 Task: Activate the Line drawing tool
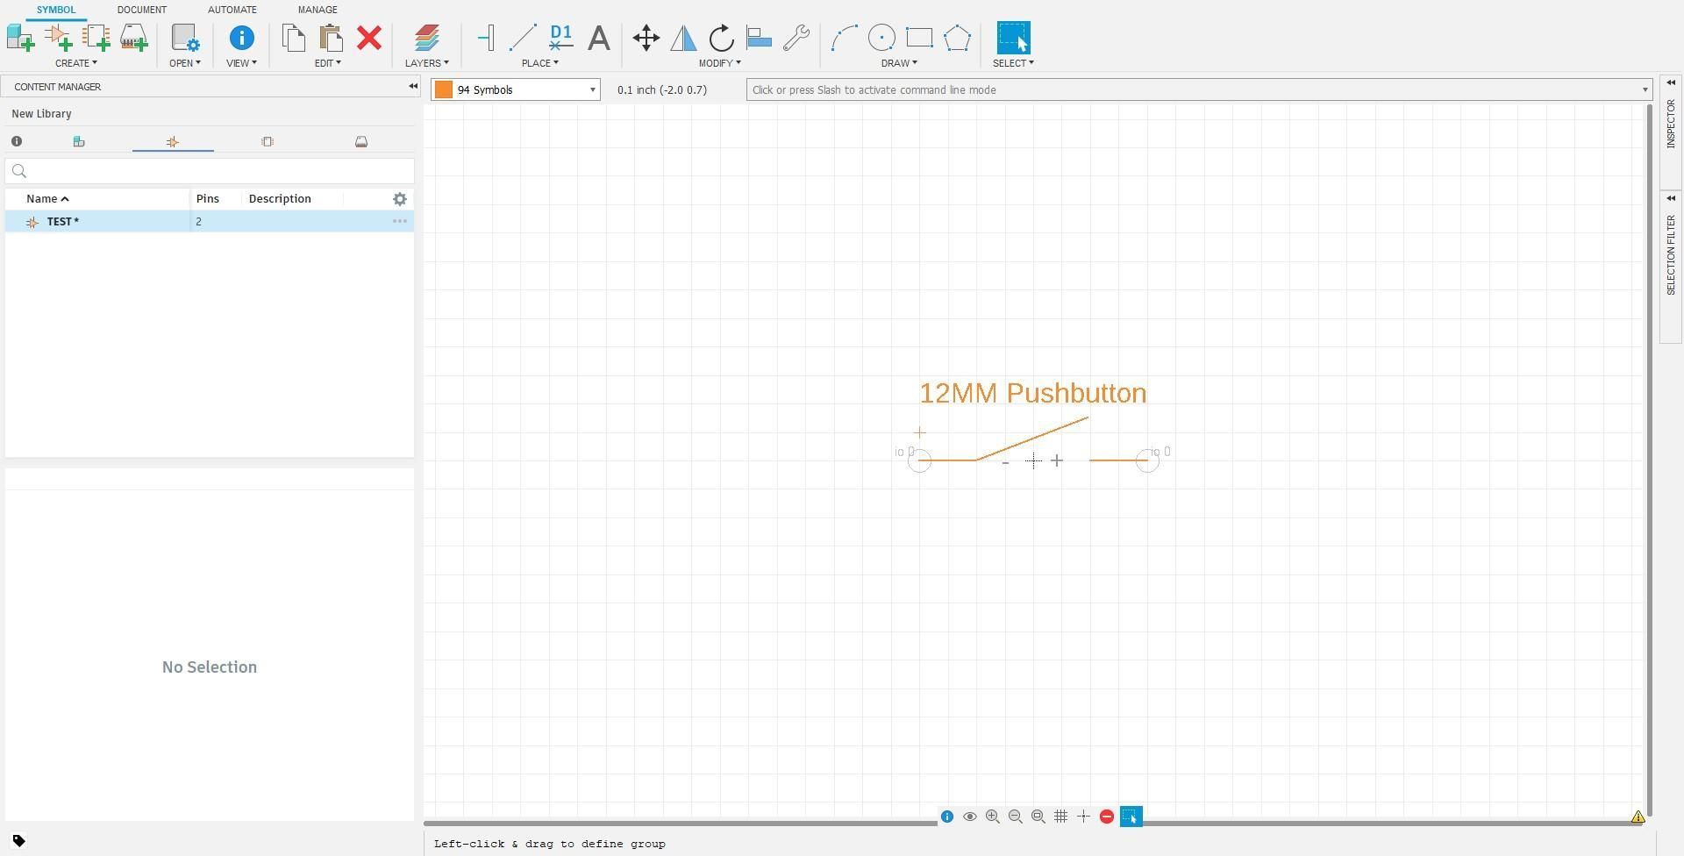524,38
